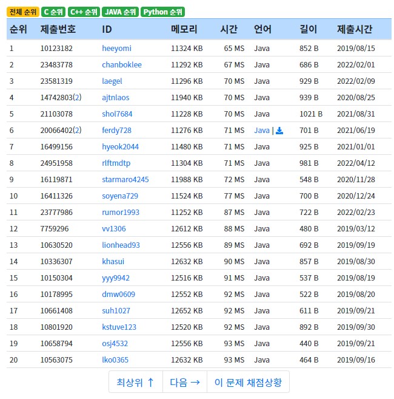Viewport: 394px width, 399px height.
Task: Select the 순위 column header
Action: click(x=18, y=29)
